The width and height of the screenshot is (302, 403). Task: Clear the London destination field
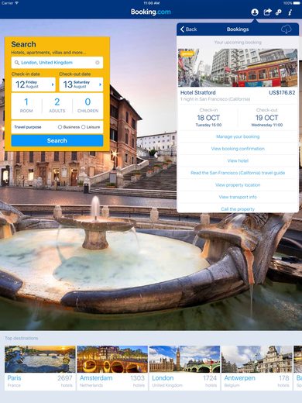[x=98, y=63]
